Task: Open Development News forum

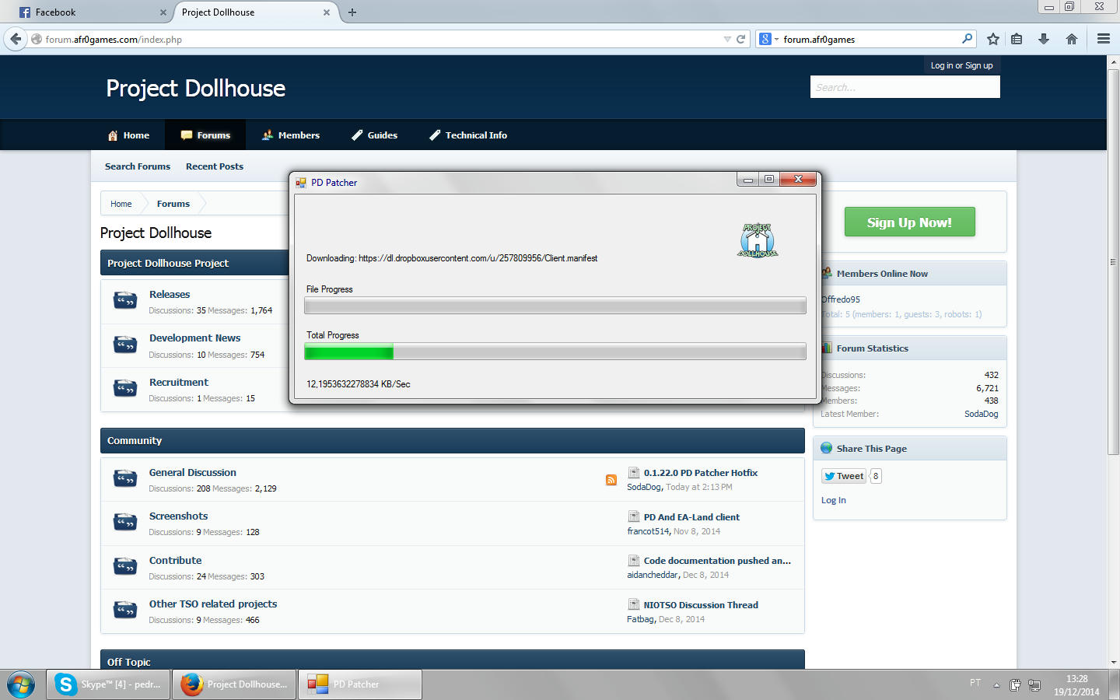Action: click(194, 338)
